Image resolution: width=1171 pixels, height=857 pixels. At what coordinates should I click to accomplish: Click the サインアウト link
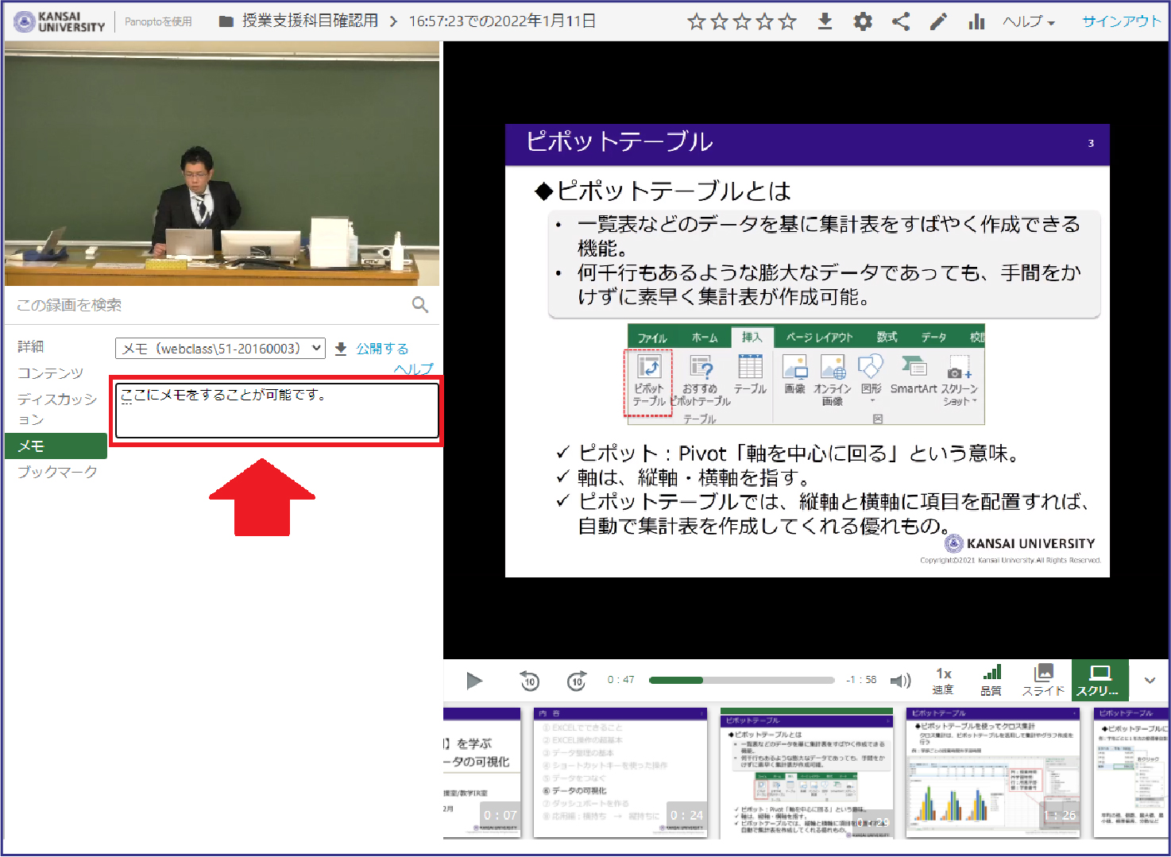coord(1121,21)
